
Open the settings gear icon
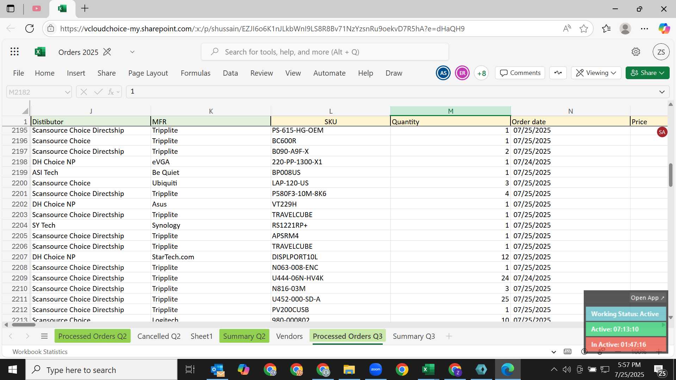(x=636, y=52)
